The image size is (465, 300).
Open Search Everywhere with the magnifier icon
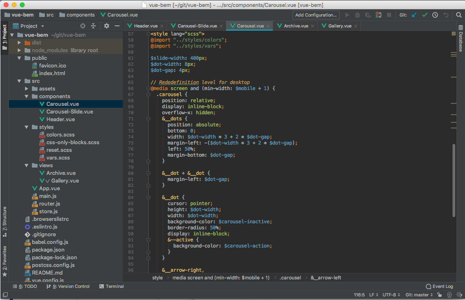click(459, 15)
